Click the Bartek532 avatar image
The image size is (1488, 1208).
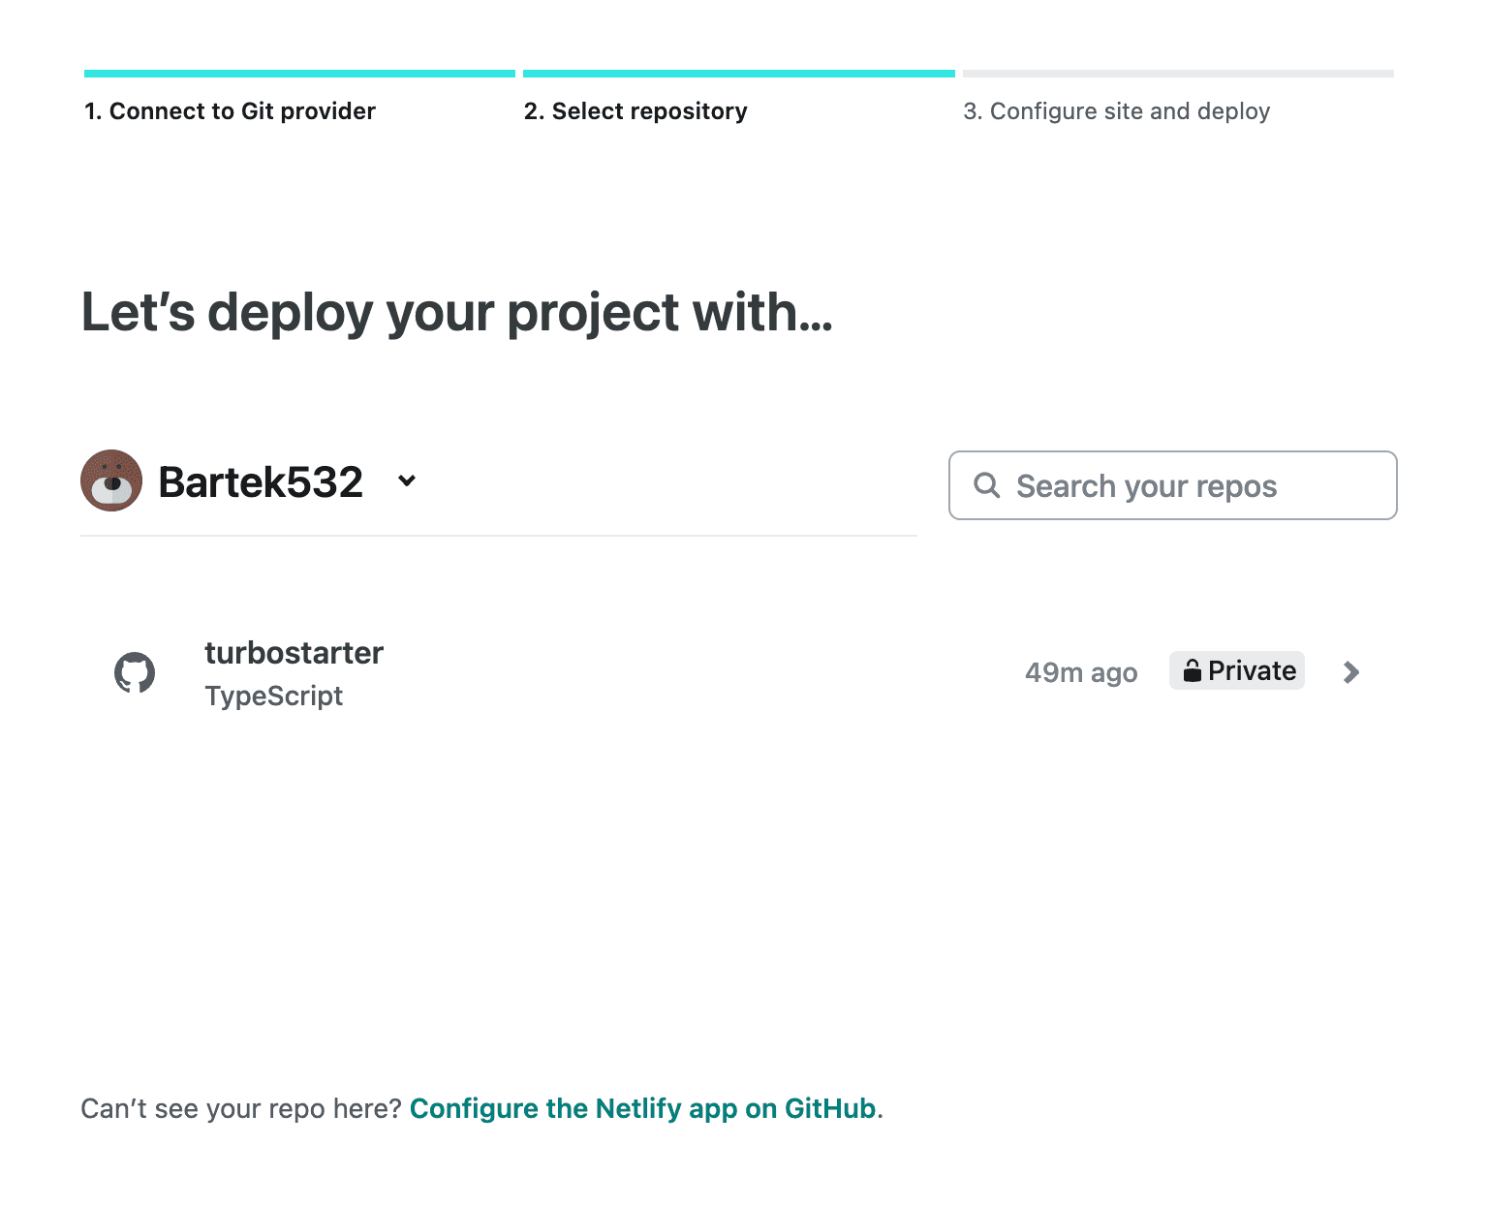pyautogui.click(x=111, y=480)
